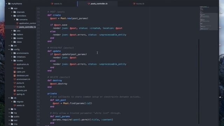Click Ruby icon beside spring.rb
This screenshot has width=224, height=126.
point(15,94)
